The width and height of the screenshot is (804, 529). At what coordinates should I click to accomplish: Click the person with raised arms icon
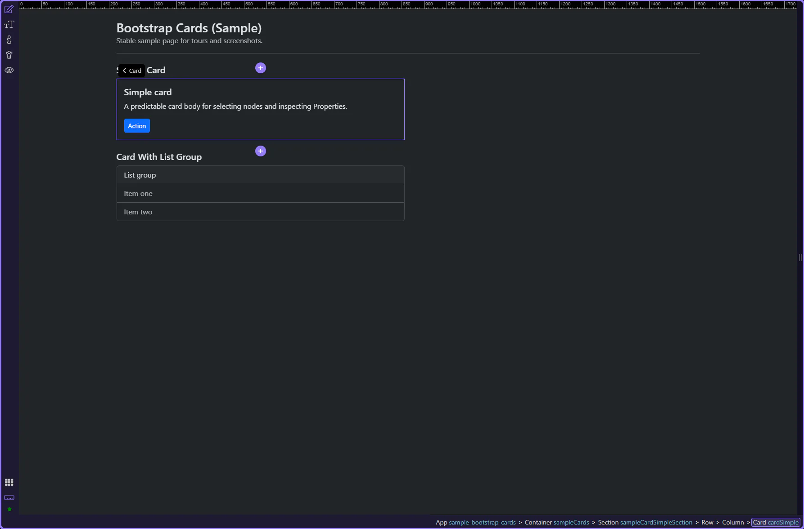coord(9,55)
